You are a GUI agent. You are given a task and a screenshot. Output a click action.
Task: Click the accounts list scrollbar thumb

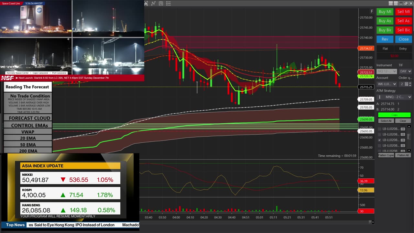pos(409,137)
